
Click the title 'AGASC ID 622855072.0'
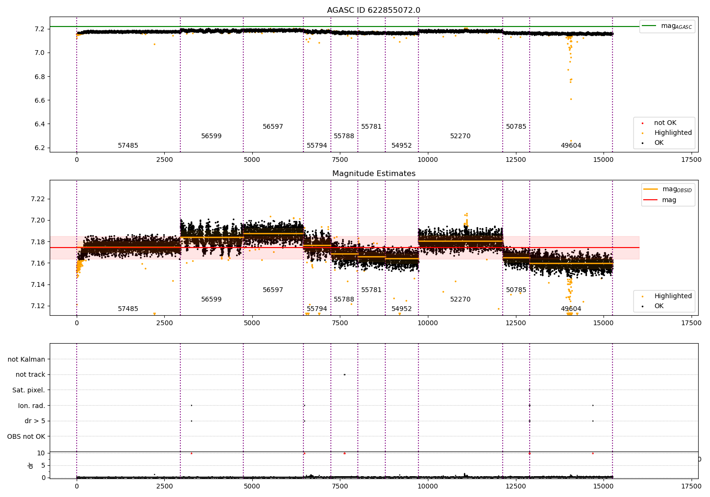tap(373, 10)
